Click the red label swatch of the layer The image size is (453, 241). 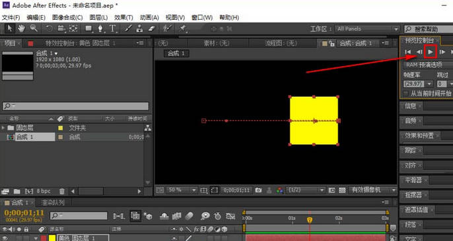[44, 238]
